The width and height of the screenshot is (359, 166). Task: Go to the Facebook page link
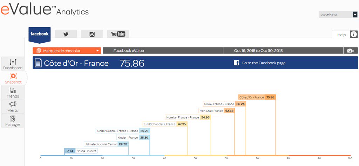tap(263, 63)
